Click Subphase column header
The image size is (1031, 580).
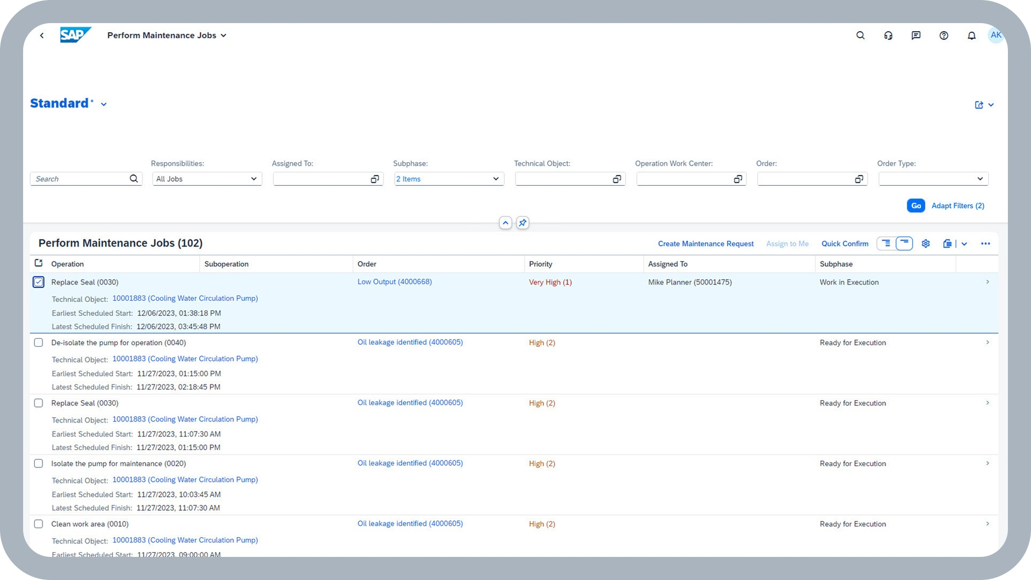tap(836, 264)
